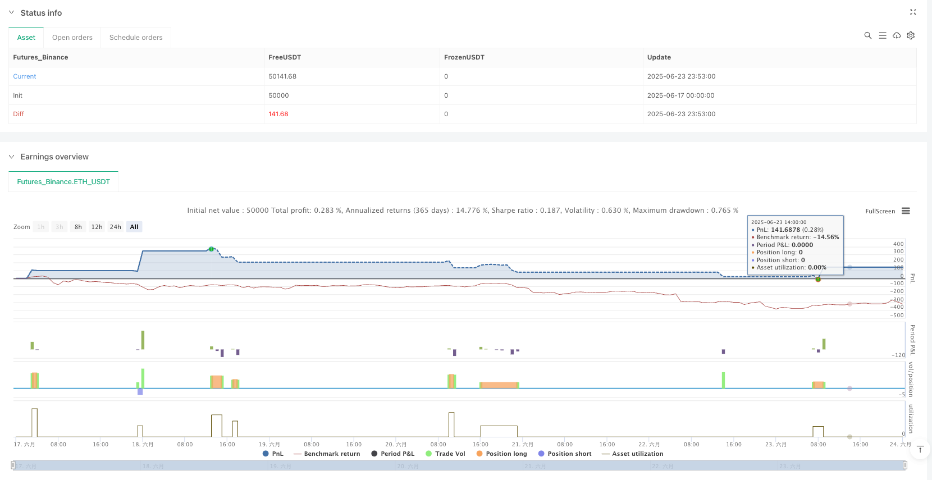Click the scroll-to-top arrow button

920,449
